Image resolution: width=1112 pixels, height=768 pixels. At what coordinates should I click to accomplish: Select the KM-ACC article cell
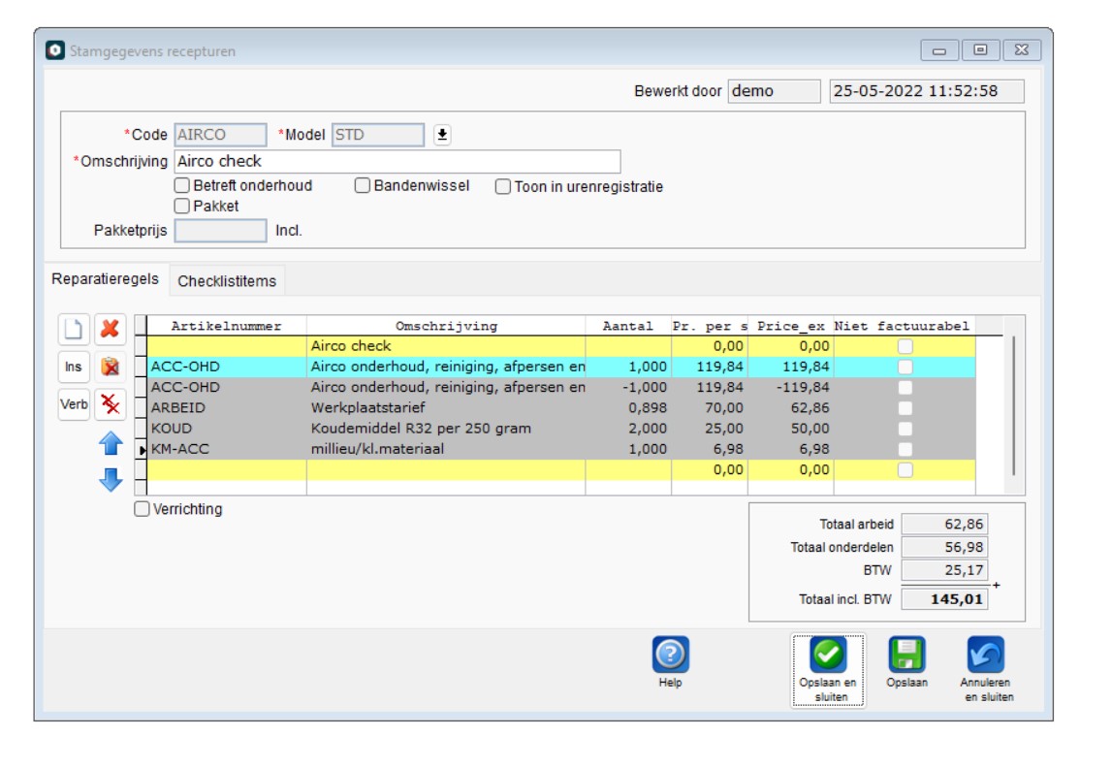coord(227,449)
